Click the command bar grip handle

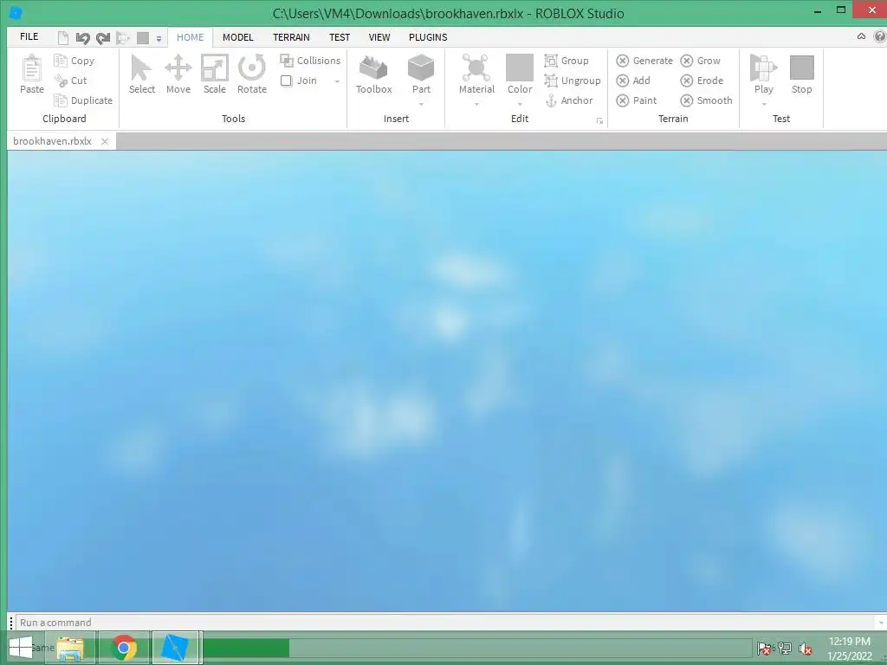[10, 623]
